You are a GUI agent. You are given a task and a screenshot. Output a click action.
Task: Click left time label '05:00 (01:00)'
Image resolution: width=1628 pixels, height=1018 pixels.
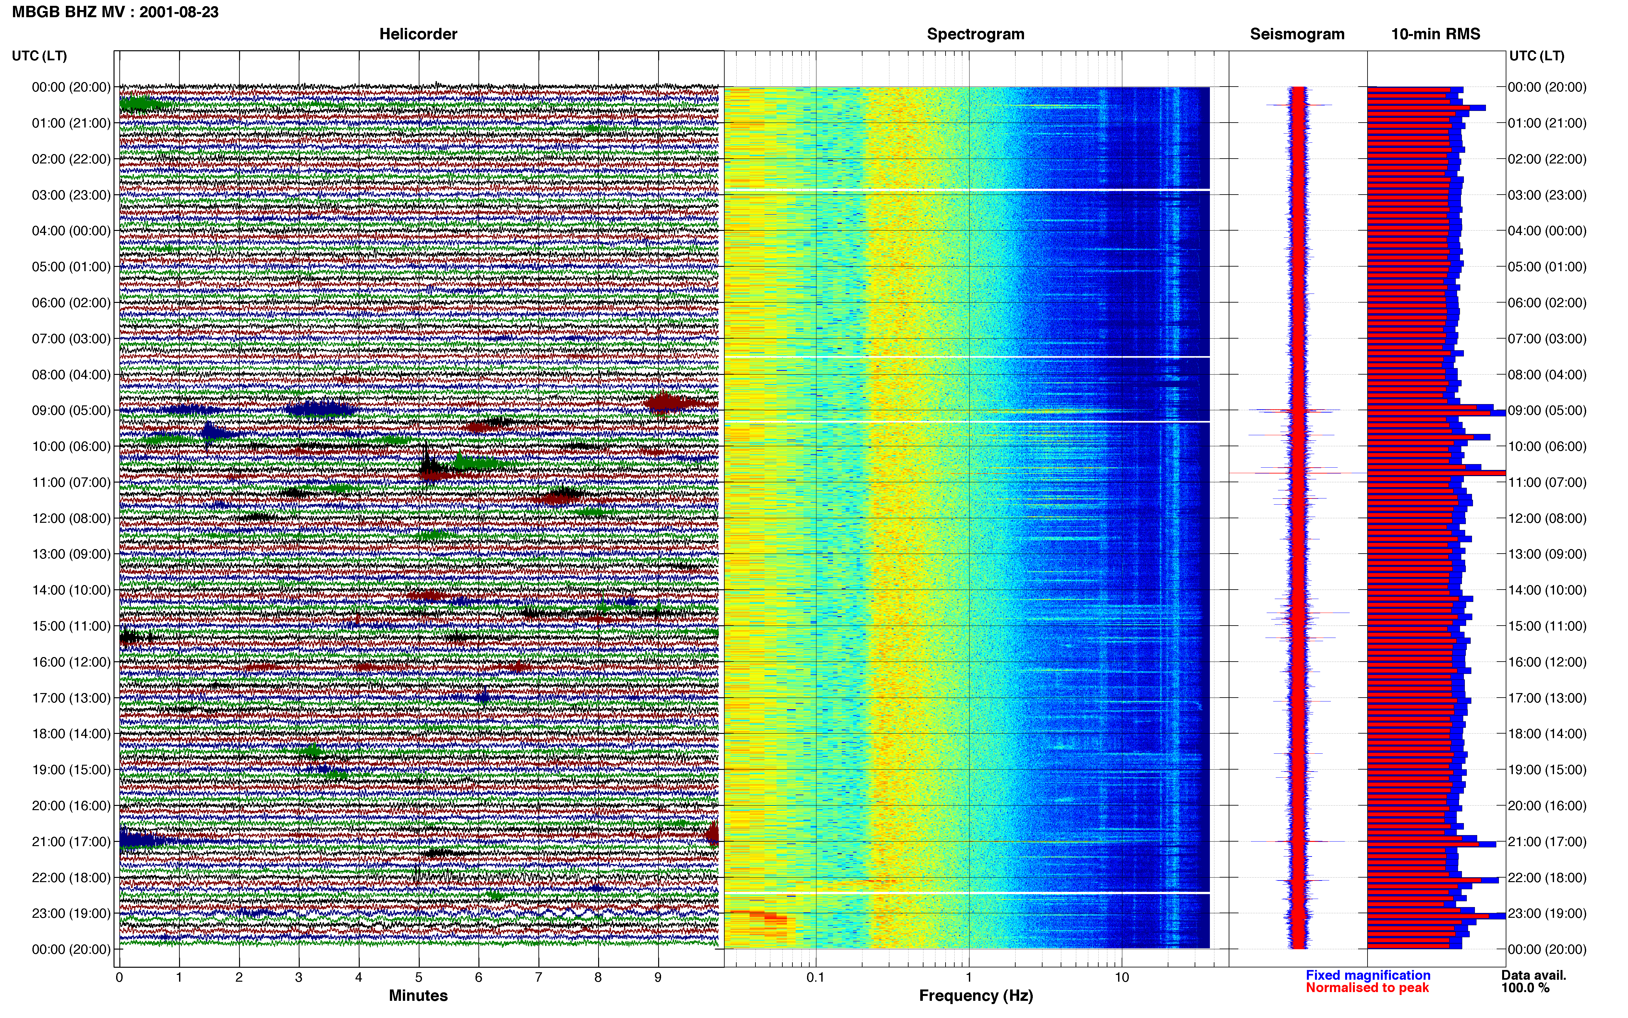click(x=71, y=267)
